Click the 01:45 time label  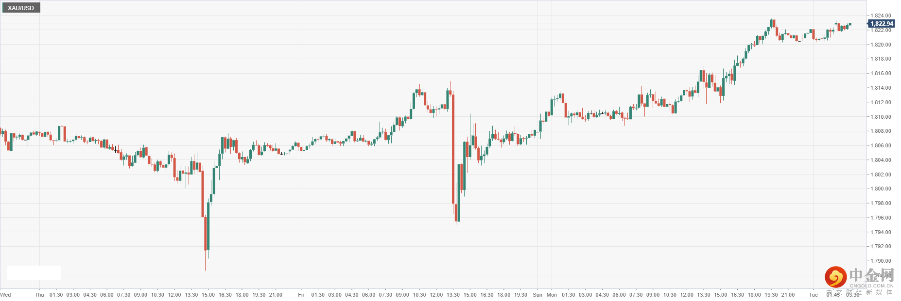click(833, 295)
